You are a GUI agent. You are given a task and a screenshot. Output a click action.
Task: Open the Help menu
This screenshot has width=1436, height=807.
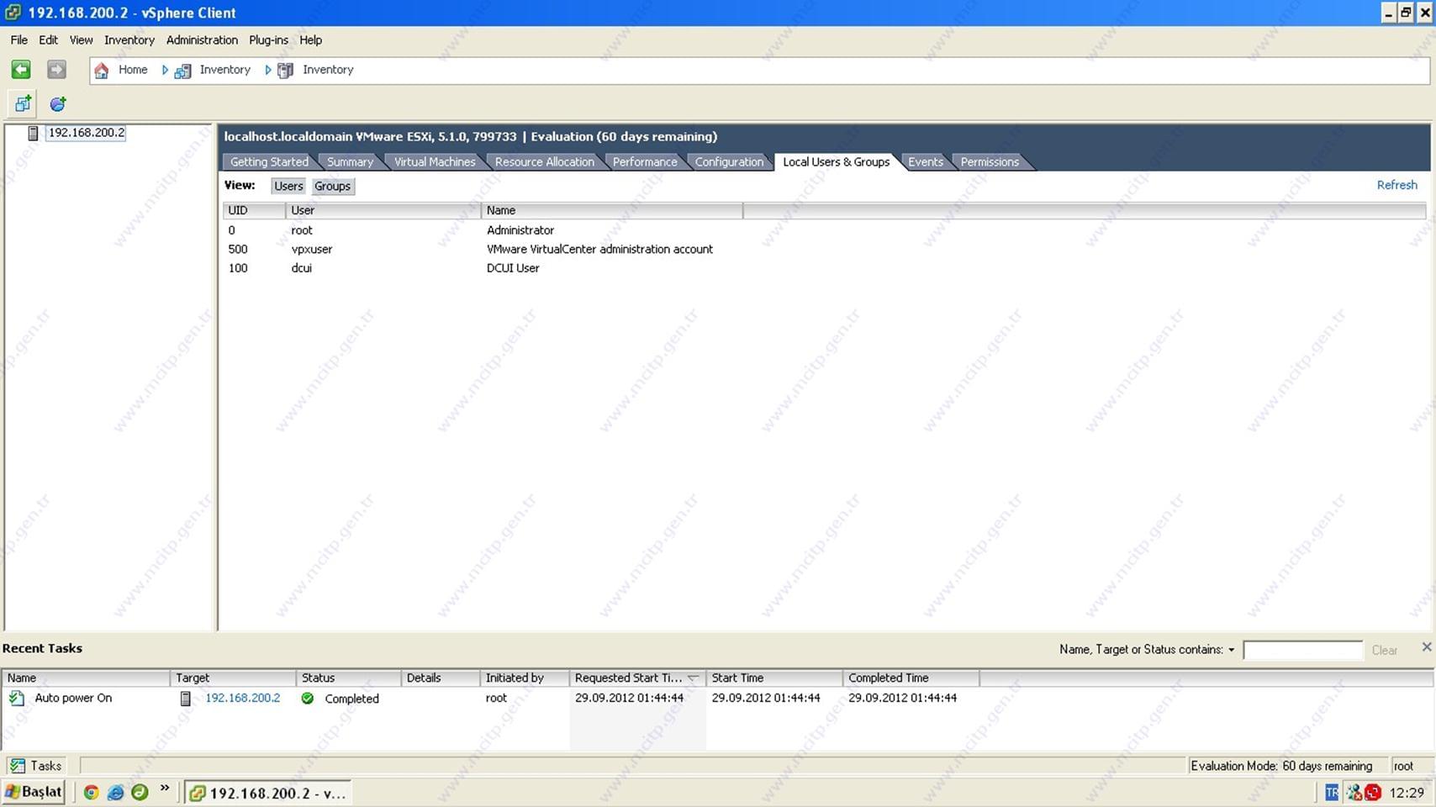pos(311,40)
